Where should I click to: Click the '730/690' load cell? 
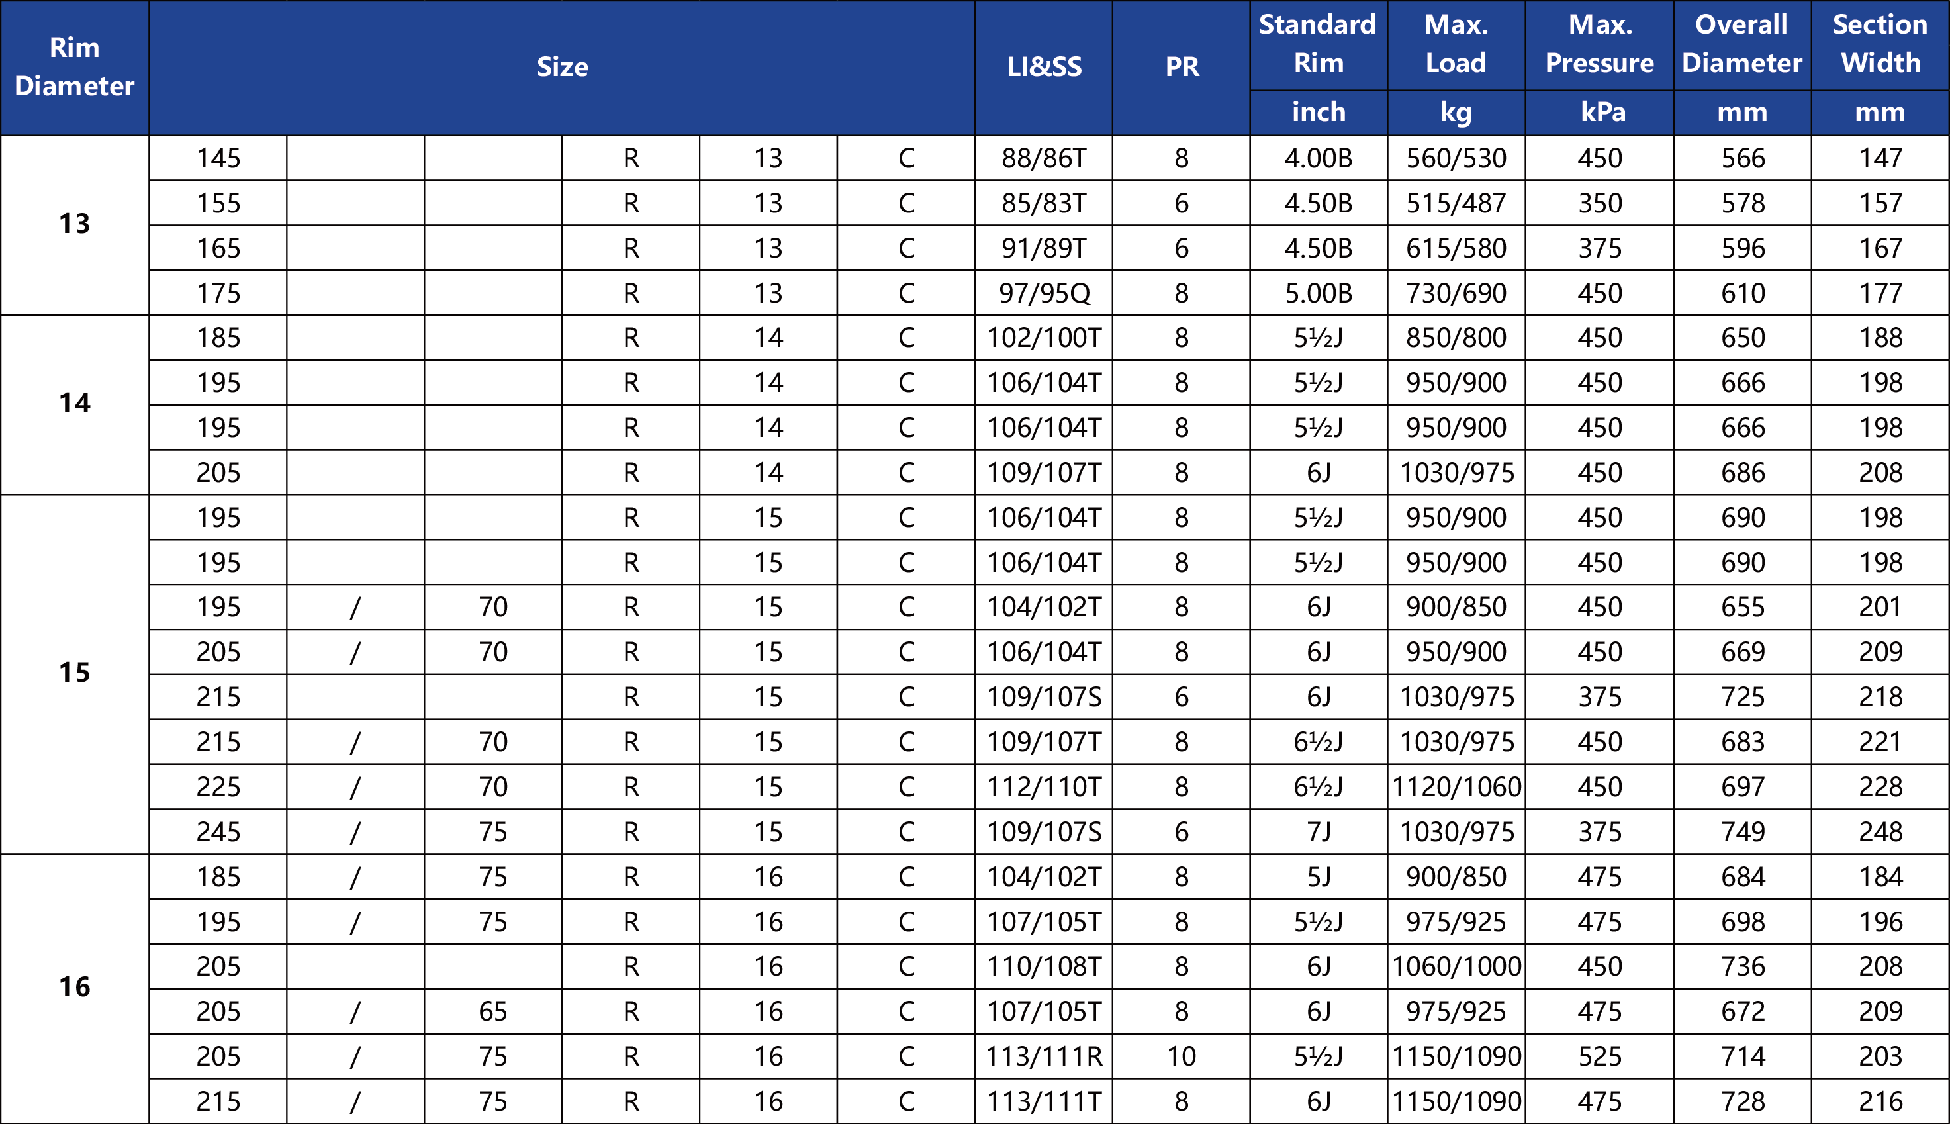pos(1456,293)
